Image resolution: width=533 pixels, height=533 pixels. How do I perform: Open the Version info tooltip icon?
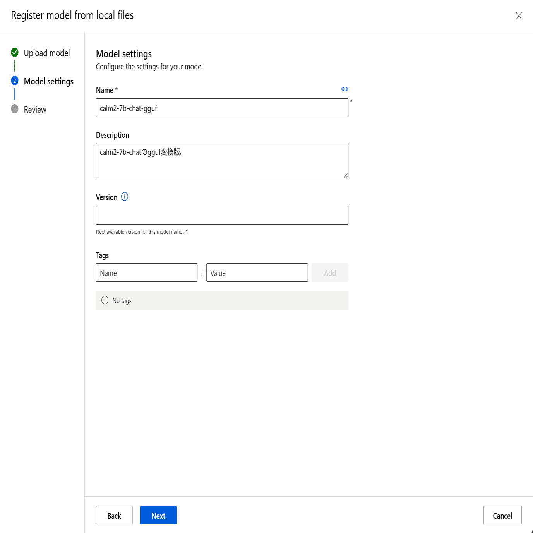[x=125, y=197]
